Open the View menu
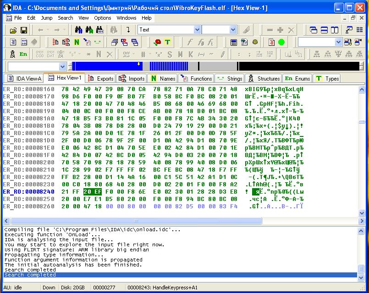The width and height of the screenshot is (369, 293). 83,18
